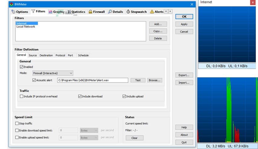The height and width of the screenshot is (149, 258).
Task: Uncheck Include download
Action: [x=80, y=96]
